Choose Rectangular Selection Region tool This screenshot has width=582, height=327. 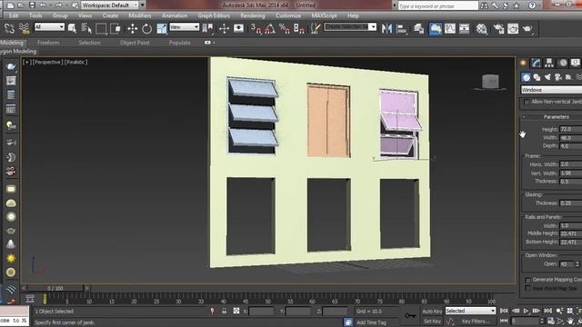pos(101,28)
